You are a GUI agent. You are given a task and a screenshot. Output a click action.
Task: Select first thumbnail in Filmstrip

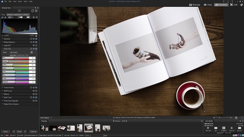pos(44,128)
